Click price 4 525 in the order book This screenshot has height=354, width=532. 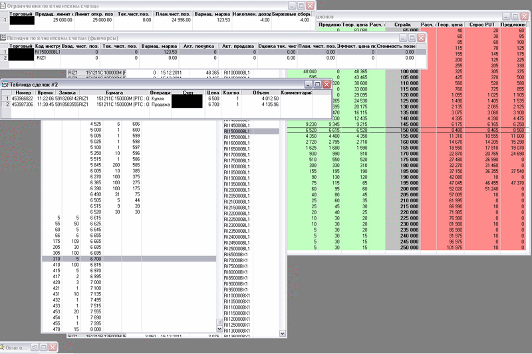pyautogui.click(x=96, y=124)
